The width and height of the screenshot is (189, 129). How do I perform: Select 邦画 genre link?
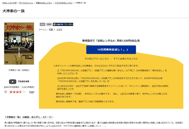[x=51, y=30]
